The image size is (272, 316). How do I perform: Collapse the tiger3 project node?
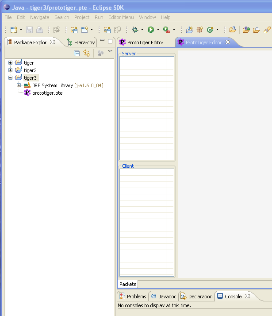[10, 77]
